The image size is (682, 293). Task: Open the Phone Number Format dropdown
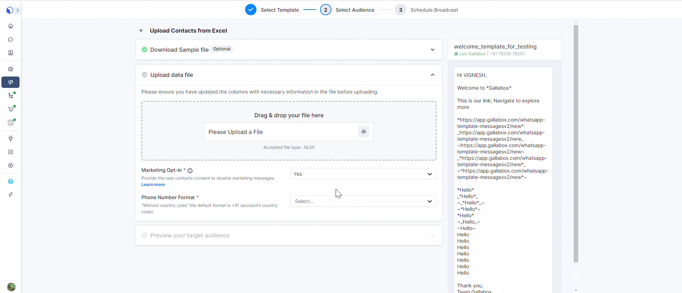pyautogui.click(x=363, y=201)
